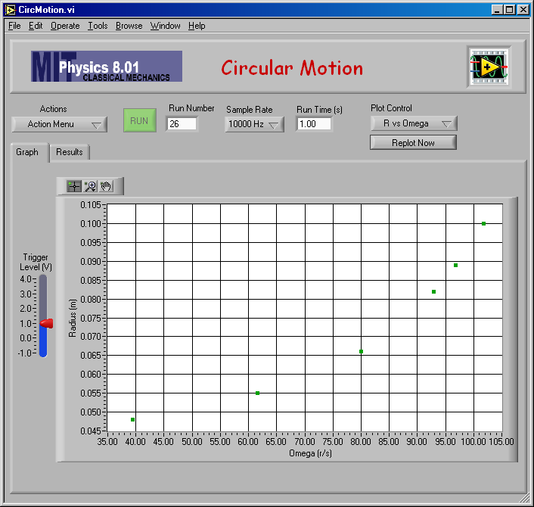Click the data point at top right of graph
This screenshot has width=534, height=507.
coord(483,223)
